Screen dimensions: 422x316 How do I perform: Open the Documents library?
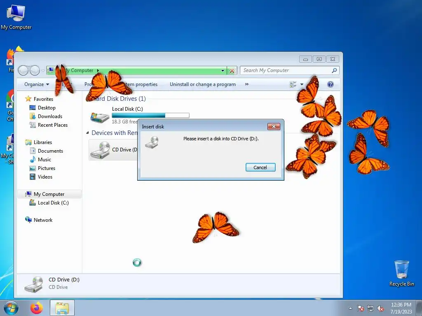click(x=50, y=151)
